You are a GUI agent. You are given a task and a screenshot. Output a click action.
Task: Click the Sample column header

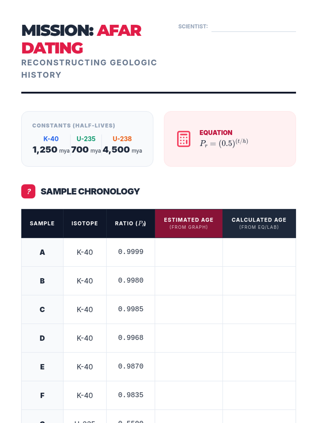pyautogui.click(x=42, y=223)
